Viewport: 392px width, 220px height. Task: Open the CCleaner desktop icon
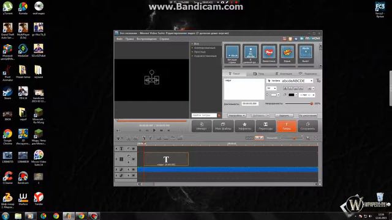click(7, 178)
